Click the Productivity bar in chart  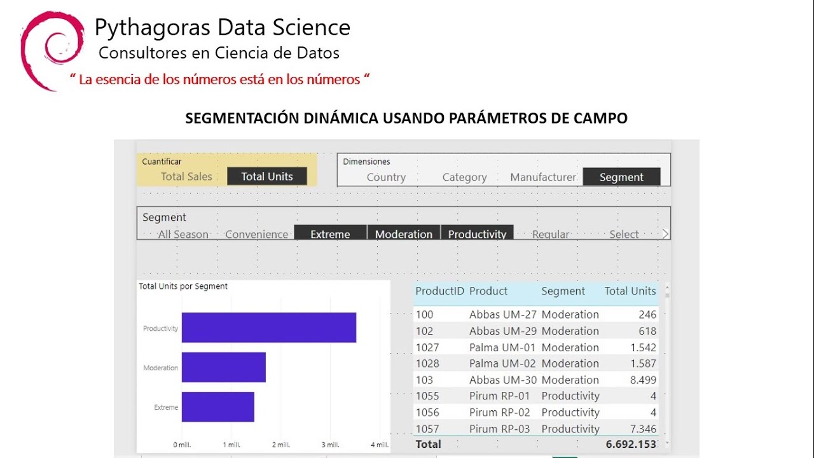pos(269,328)
